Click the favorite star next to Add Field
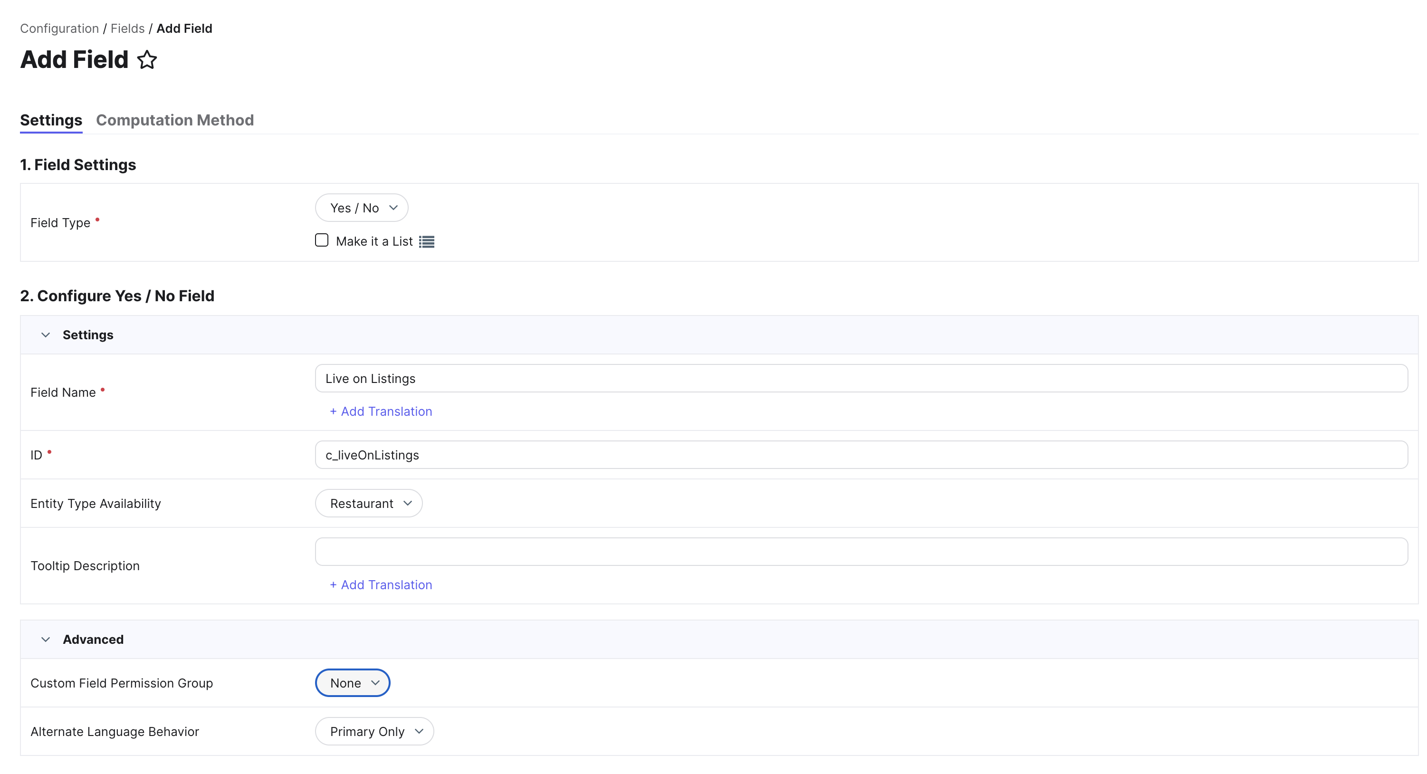Screen dimensions: 1427x774 click(147, 60)
